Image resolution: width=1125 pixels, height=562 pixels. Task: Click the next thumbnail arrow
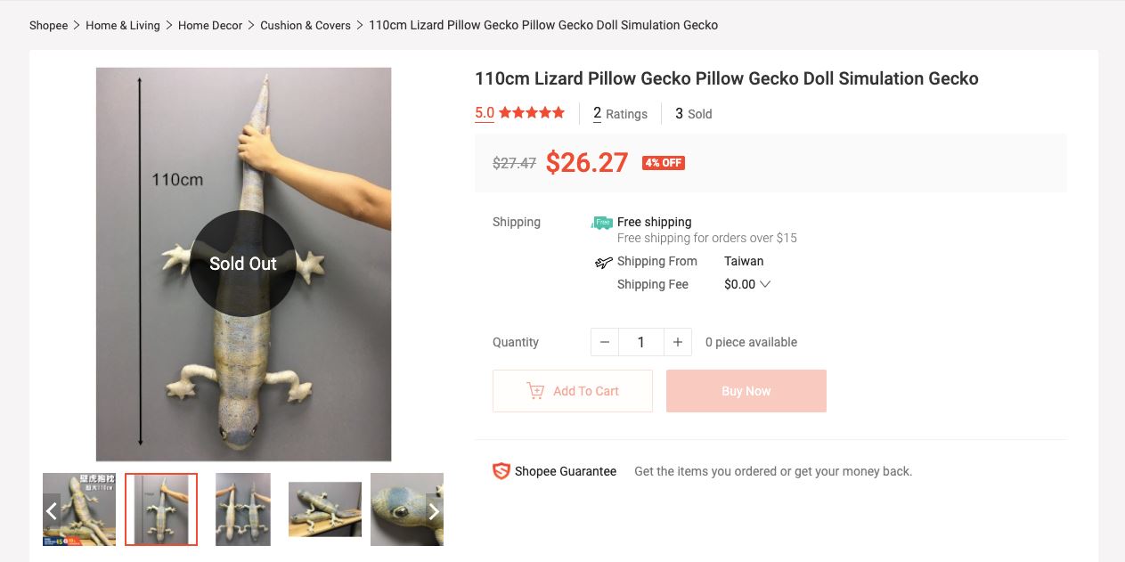[x=434, y=510]
